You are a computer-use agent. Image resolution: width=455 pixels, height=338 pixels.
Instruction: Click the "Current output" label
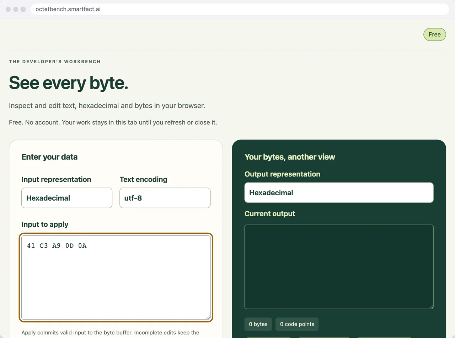coord(270,214)
